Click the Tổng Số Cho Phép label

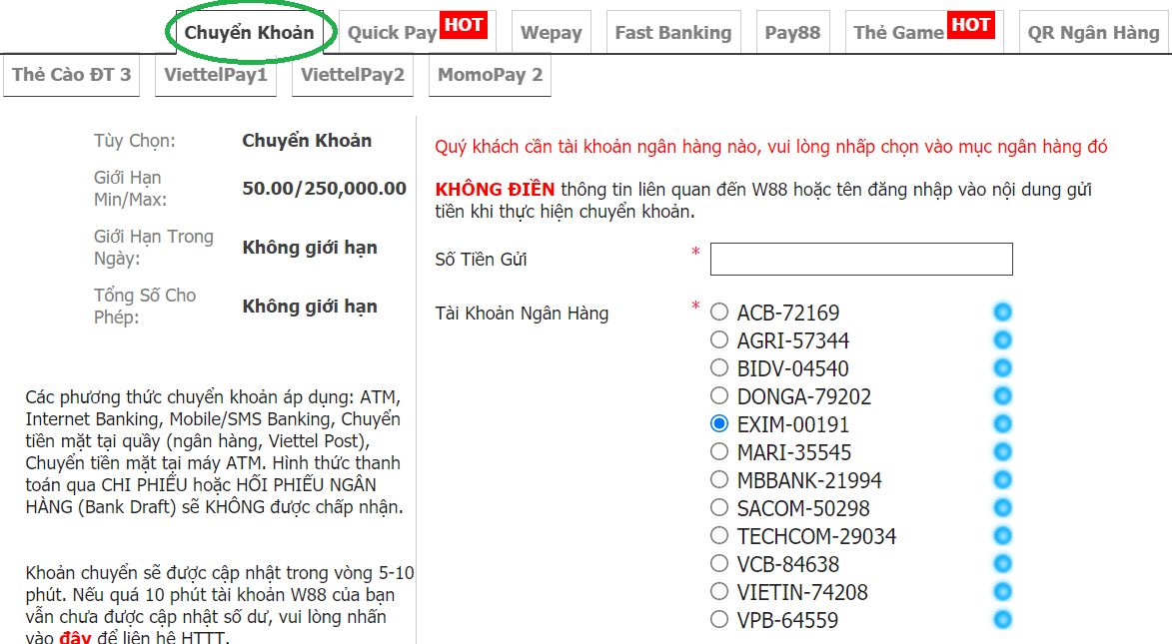click(x=145, y=307)
